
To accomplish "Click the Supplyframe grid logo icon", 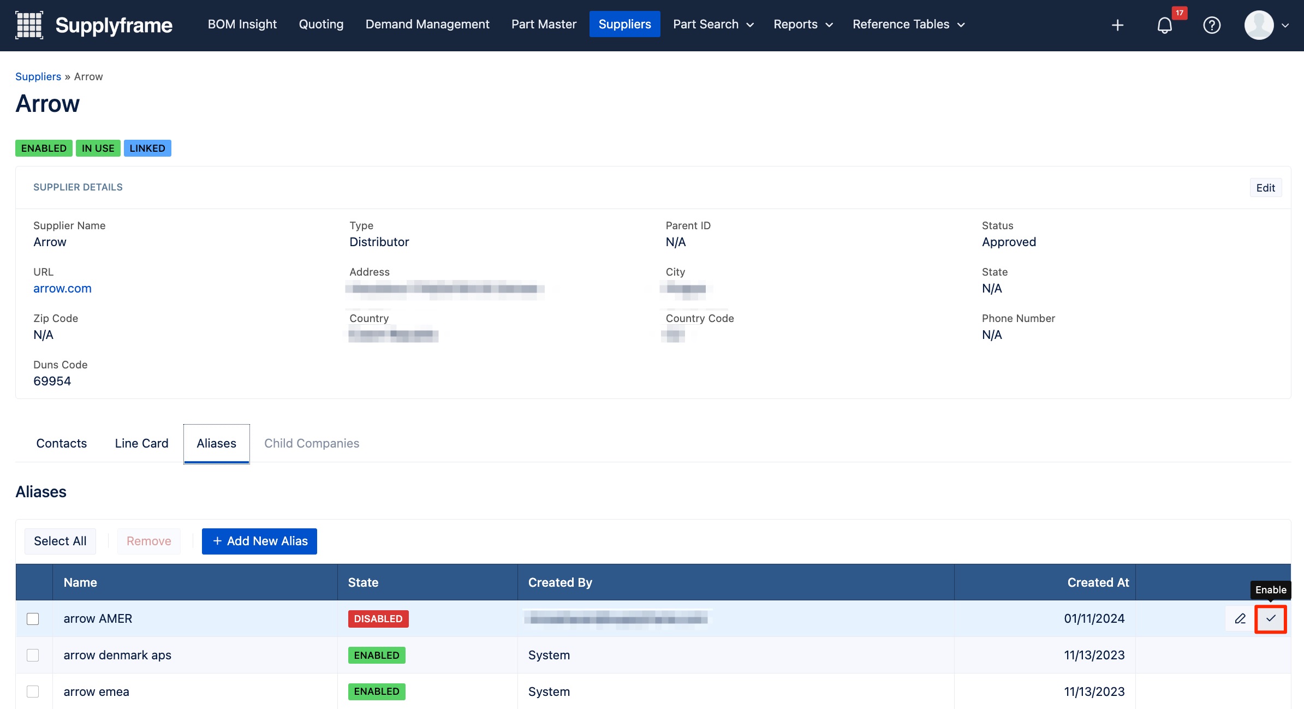I will pyautogui.click(x=29, y=25).
